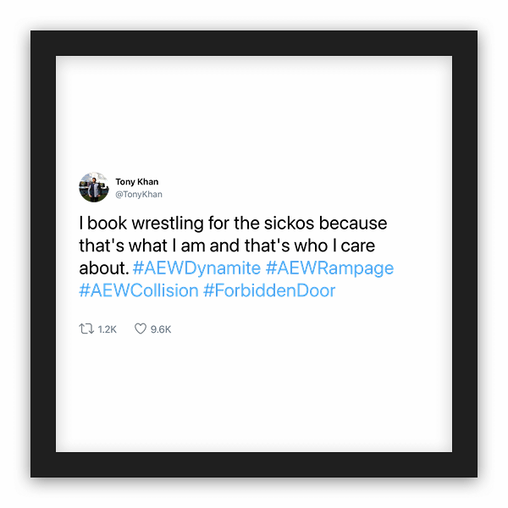Click the Tony Khan display name
This screenshot has height=508, width=508.
pyautogui.click(x=136, y=182)
